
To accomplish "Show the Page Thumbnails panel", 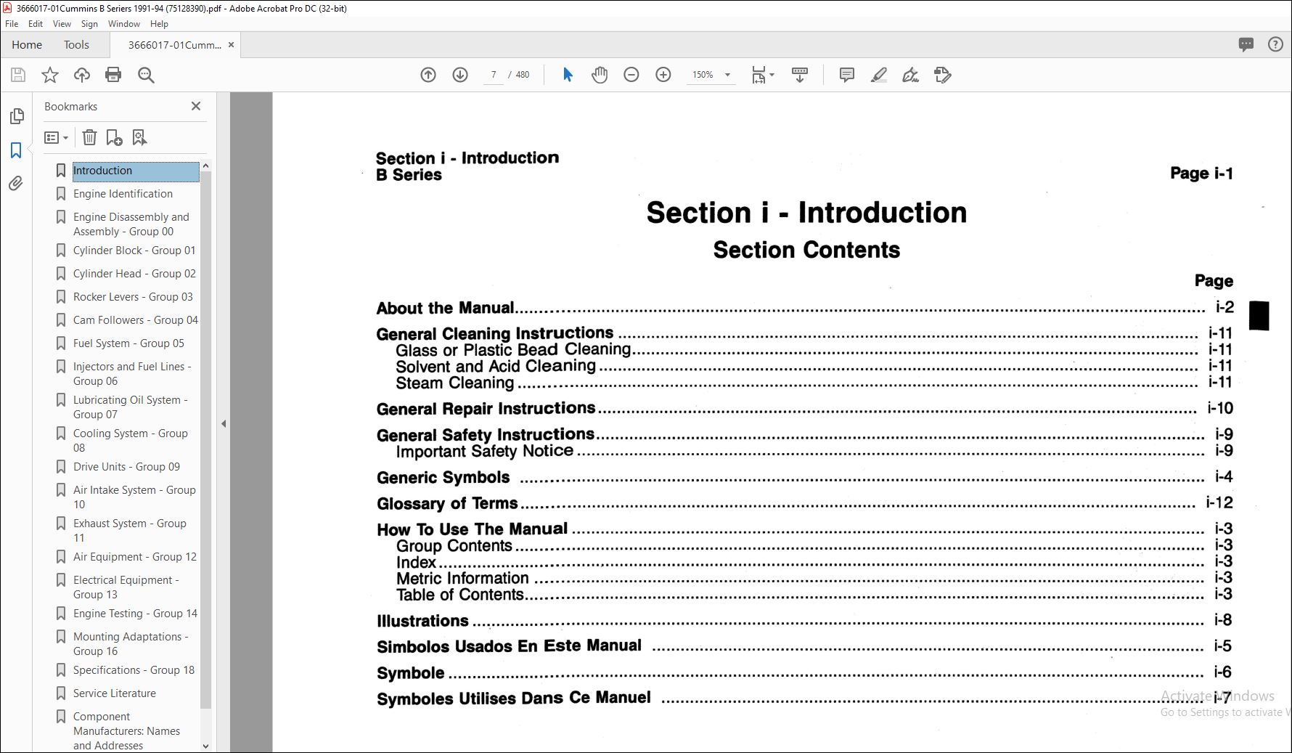I will 17,116.
